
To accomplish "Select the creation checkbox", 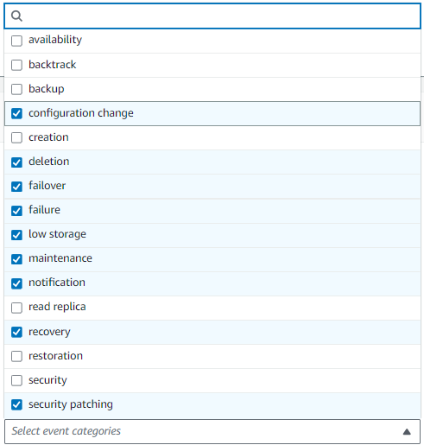I will 16,137.
